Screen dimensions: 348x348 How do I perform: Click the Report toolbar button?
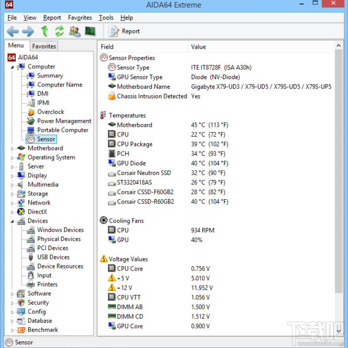pyautogui.click(x=124, y=31)
